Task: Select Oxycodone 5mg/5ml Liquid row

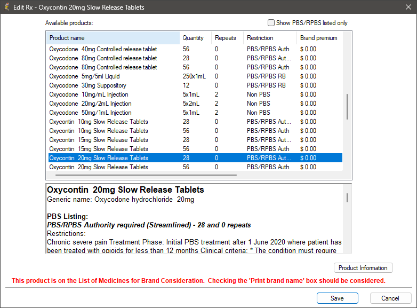Action: pyautogui.click(x=195, y=76)
